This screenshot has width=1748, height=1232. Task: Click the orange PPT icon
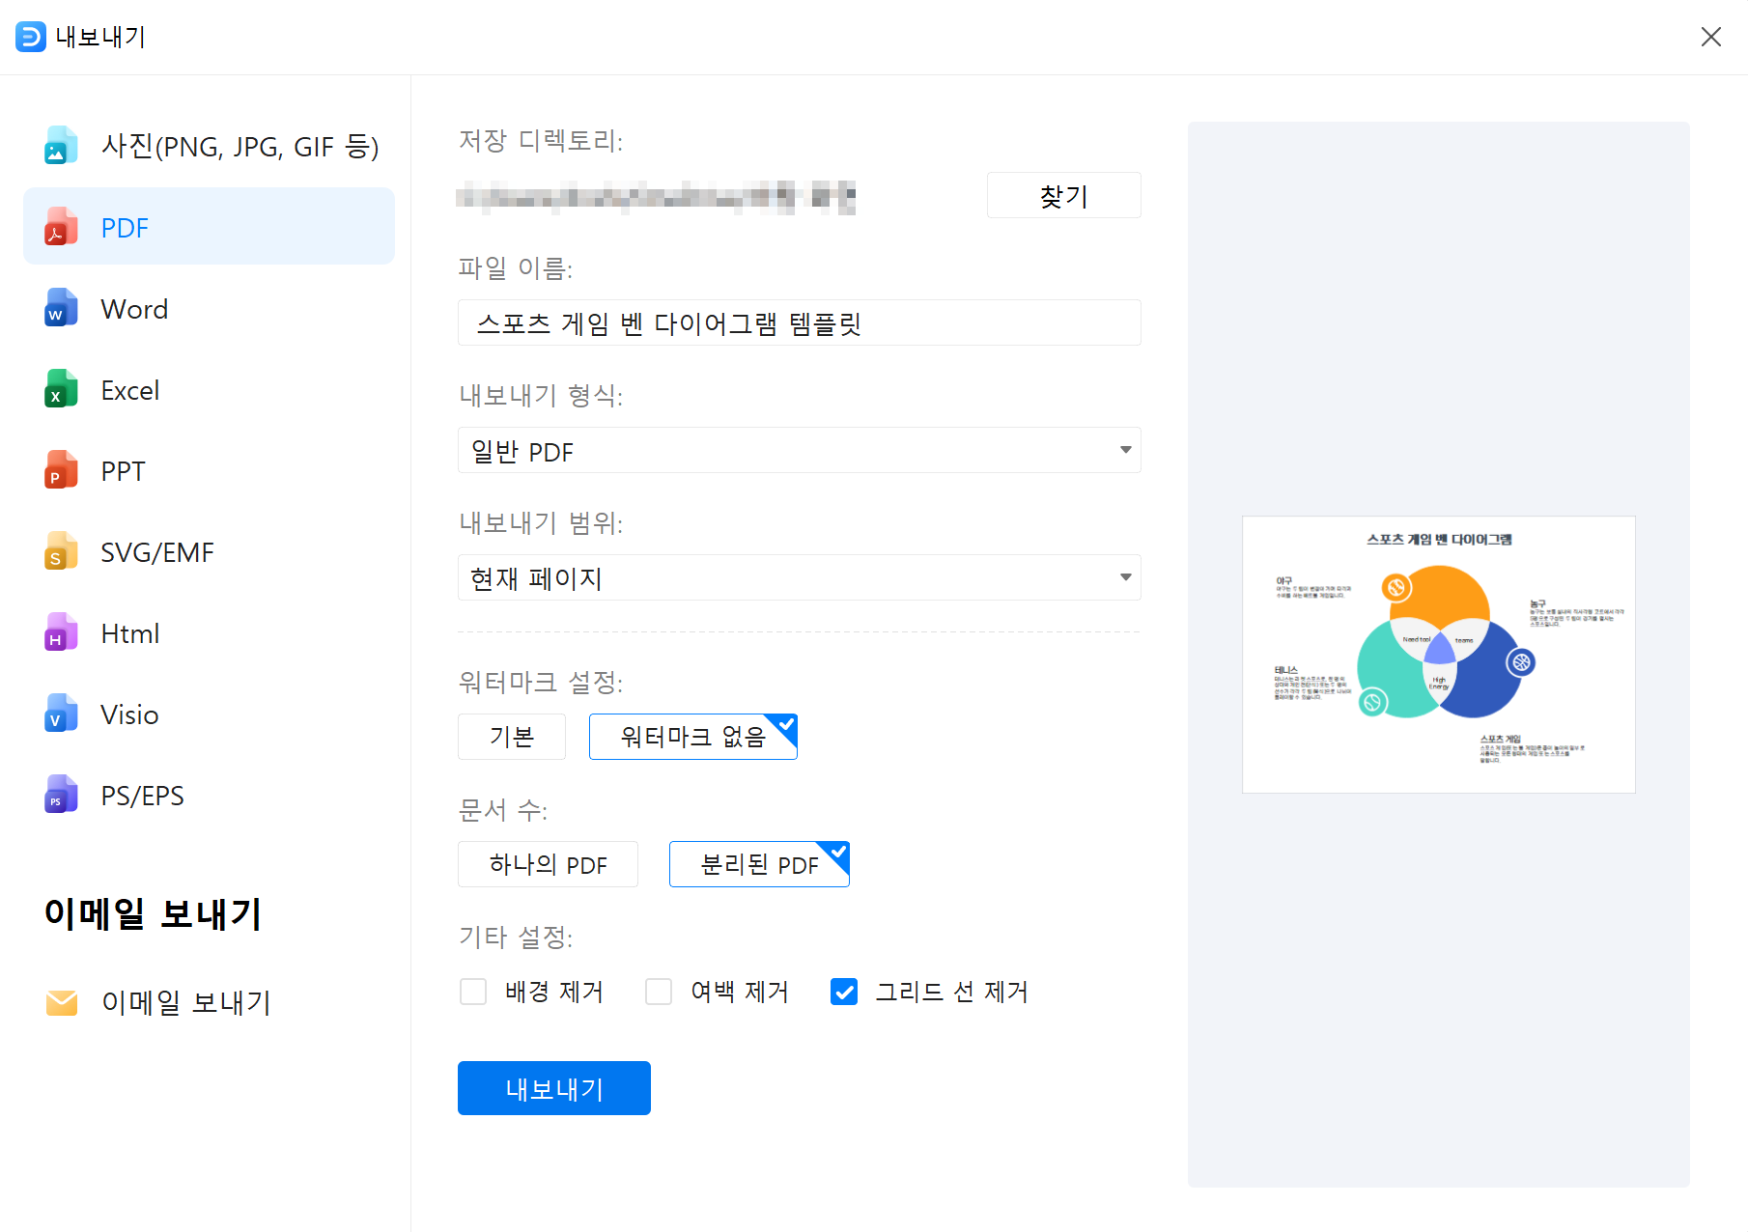(61, 470)
